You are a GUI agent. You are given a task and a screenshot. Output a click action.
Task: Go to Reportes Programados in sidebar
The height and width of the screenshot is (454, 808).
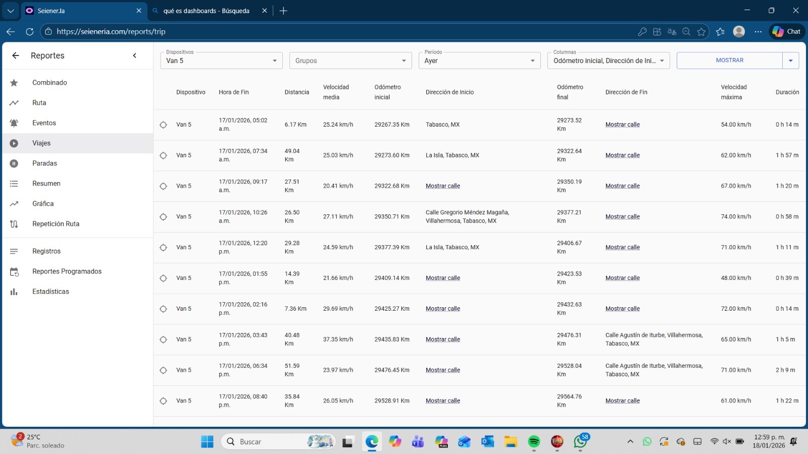[x=67, y=271]
